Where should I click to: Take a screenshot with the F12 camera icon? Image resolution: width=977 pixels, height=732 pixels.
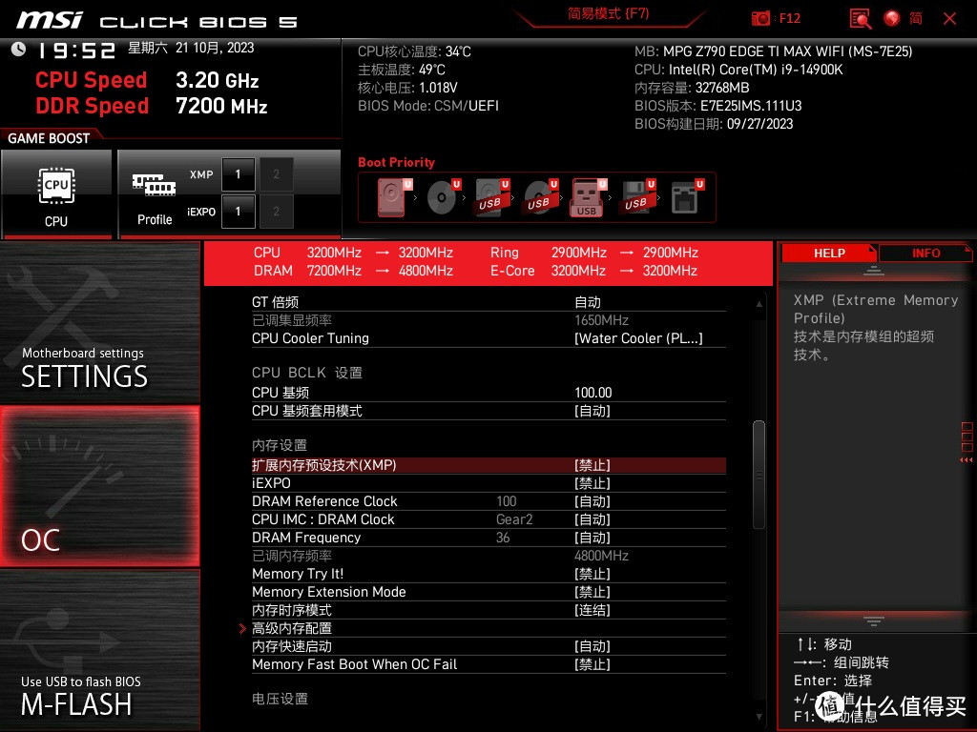pos(760,18)
